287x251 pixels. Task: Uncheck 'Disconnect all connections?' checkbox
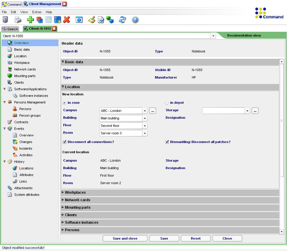[x=65, y=142]
